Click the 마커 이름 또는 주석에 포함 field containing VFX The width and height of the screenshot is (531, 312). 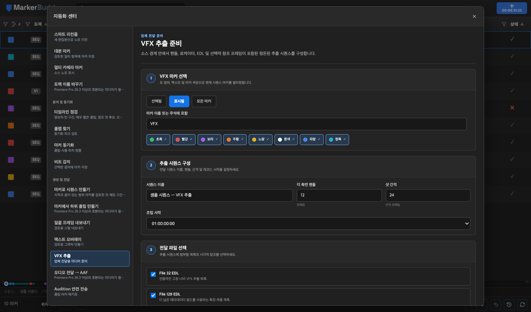[x=306, y=124]
